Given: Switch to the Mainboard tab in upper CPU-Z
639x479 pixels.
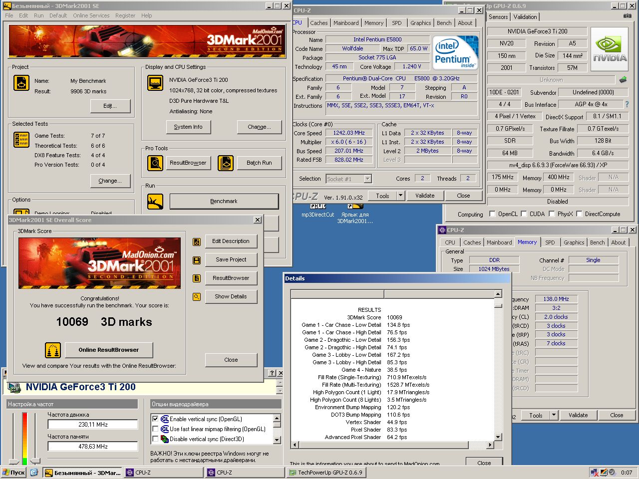Looking at the screenshot, I should 346,23.
